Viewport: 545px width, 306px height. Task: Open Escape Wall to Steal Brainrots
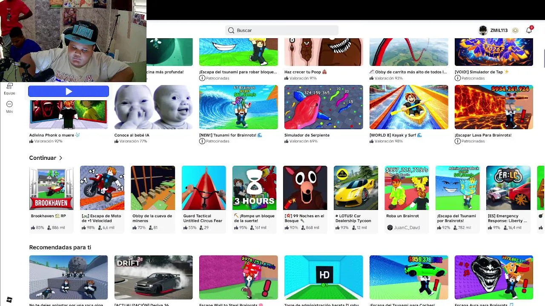click(x=238, y=277)
